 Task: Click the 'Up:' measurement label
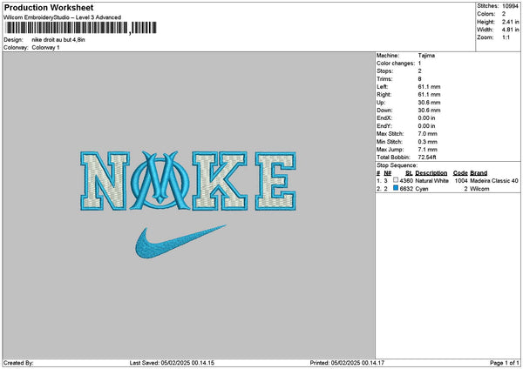click(381, 102)
